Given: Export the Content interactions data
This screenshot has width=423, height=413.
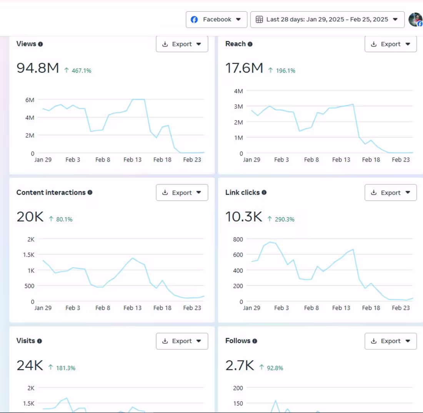Looking at the screenshot, I should pyautogui.click(x=182, y=193).
